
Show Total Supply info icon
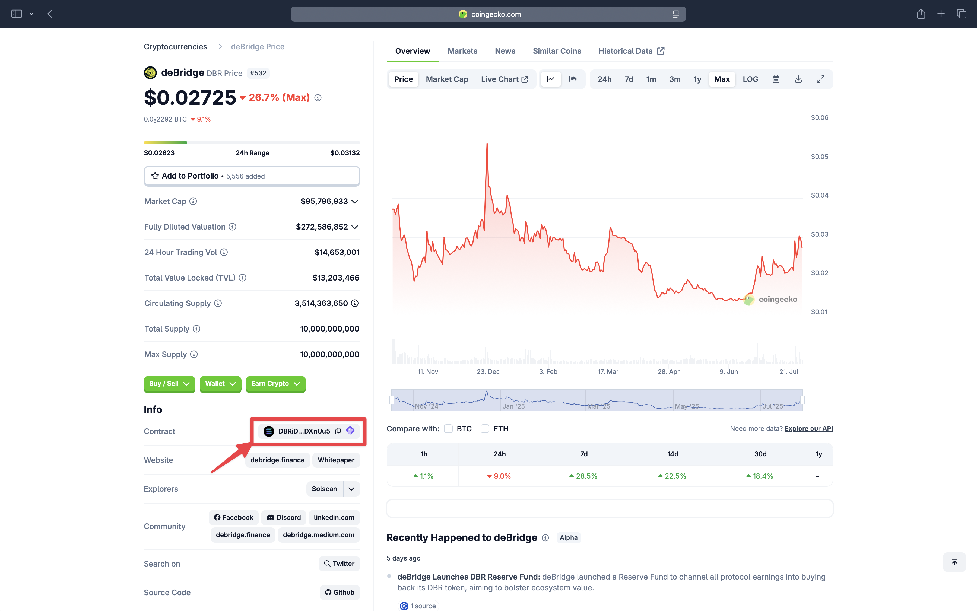[x=196, y=329]
